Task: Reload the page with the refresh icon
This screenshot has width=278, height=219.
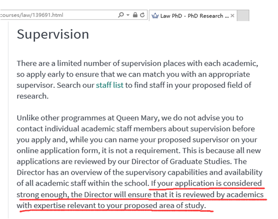Action: click(x=142, y=15)
